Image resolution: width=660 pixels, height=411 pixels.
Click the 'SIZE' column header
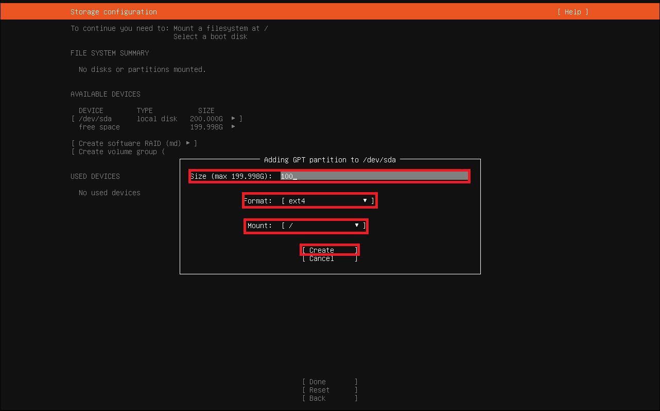206,110
